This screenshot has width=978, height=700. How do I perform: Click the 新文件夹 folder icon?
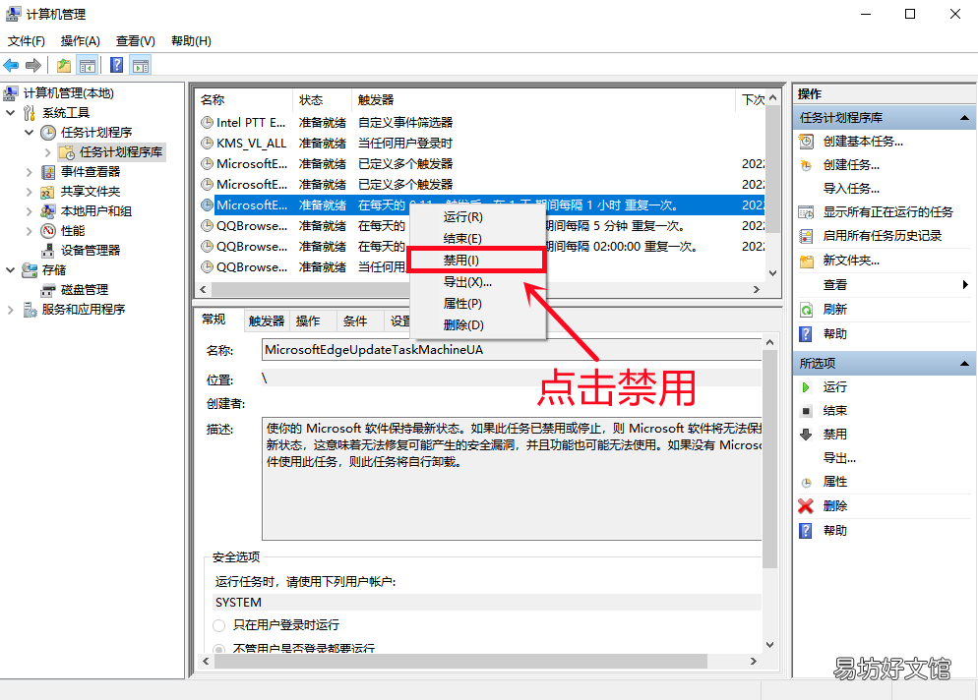(806, 261)
